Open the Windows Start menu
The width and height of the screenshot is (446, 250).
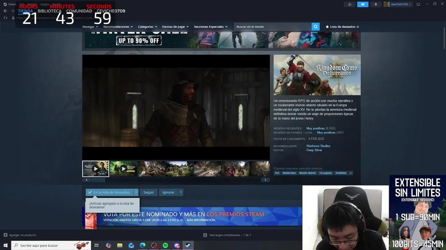(x=5, y=245)
